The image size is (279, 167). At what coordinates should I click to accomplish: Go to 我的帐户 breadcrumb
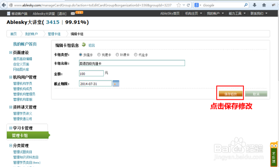(31, 34)
